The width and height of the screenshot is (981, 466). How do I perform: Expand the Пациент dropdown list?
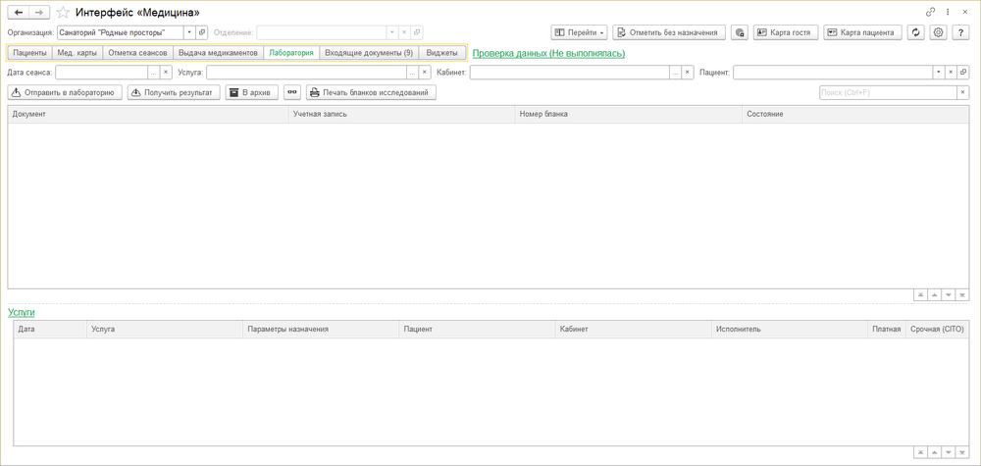(938, 73)
